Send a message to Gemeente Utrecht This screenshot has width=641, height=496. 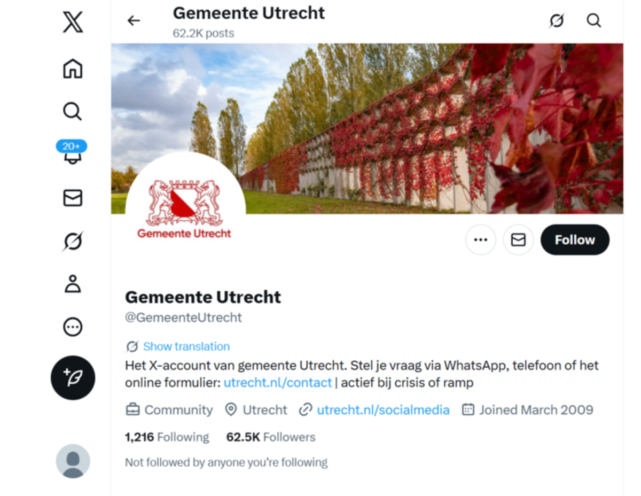pyautogui.click(x=518, y=240)
